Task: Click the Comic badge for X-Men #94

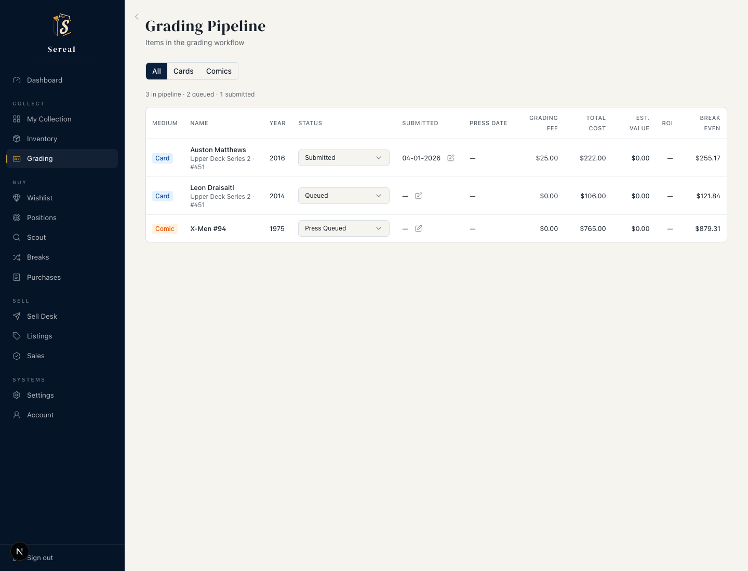Action: [x=165, y=229]
